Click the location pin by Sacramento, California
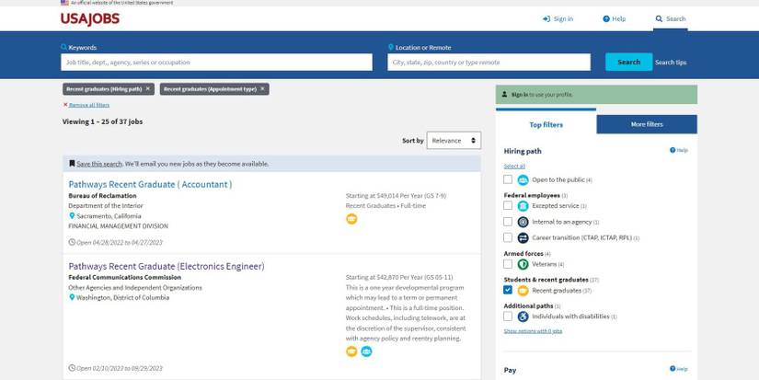759x380 pixels. 72,216
